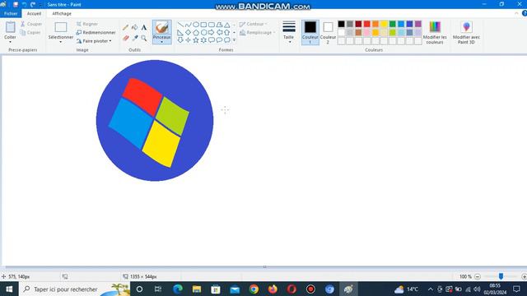Collapse the ribbon with the chevron
This screenshot has height=296, width=527.
(x=516, y=13)
